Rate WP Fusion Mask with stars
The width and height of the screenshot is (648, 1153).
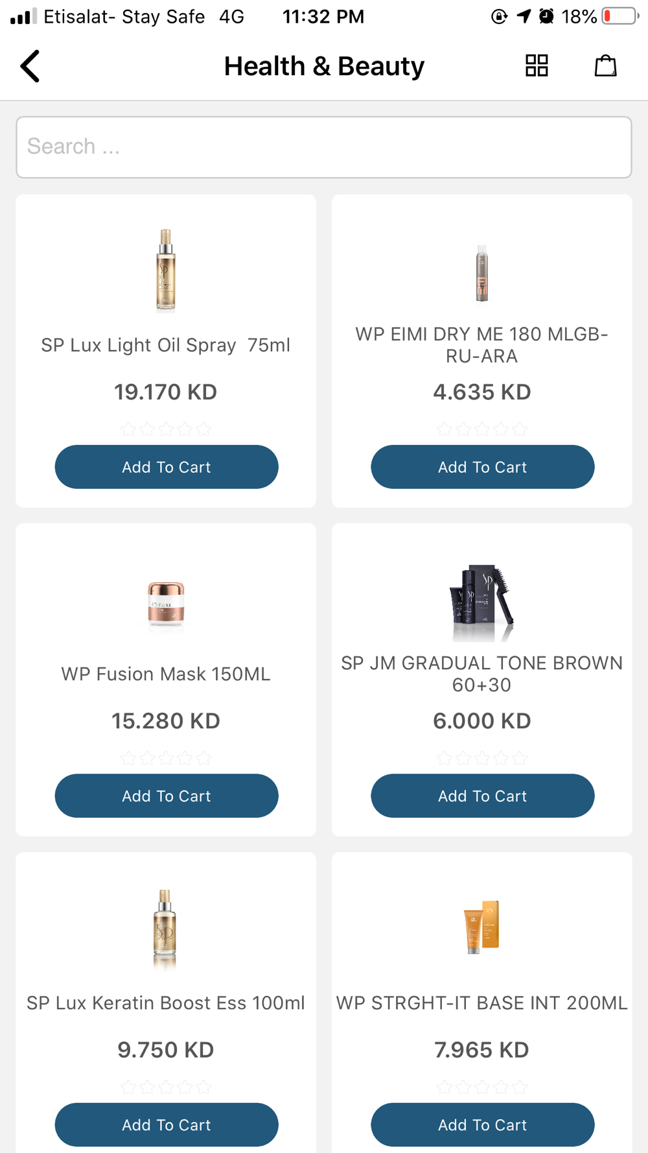166,757
